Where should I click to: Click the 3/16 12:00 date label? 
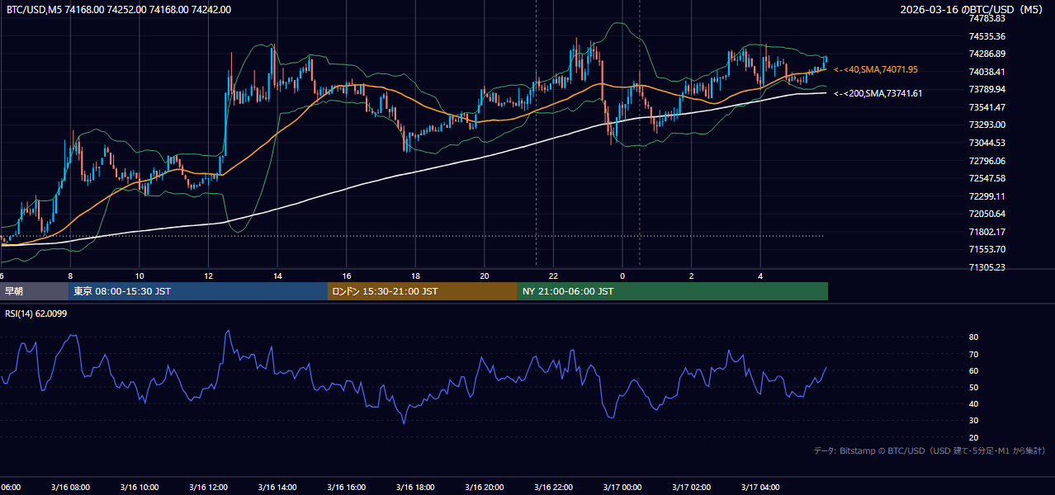click(208, 487)
